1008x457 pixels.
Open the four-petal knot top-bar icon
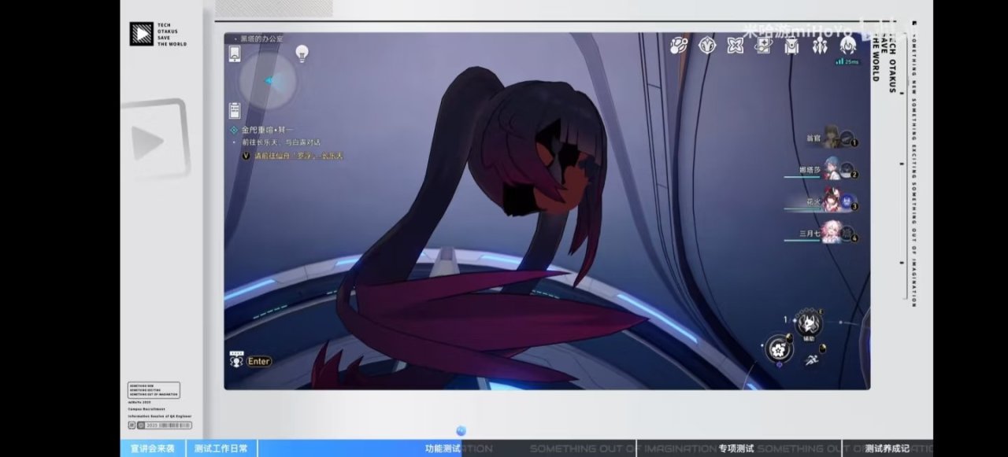coord(735,46)
